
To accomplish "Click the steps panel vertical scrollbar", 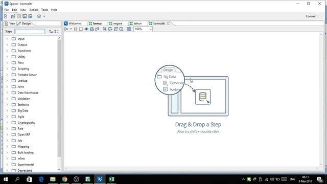I will tap(59, 98).
